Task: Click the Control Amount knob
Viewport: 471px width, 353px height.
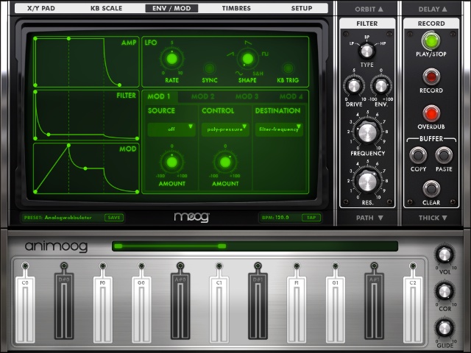Action: pos(225,163)
